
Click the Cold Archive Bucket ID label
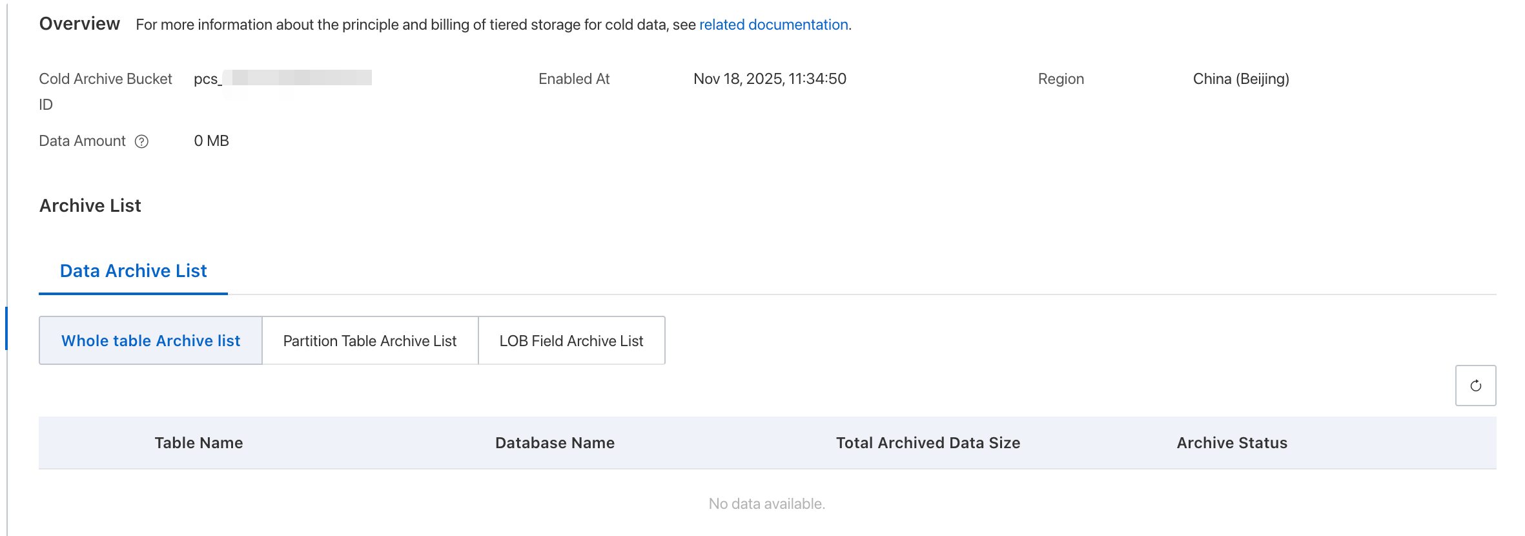105,79
